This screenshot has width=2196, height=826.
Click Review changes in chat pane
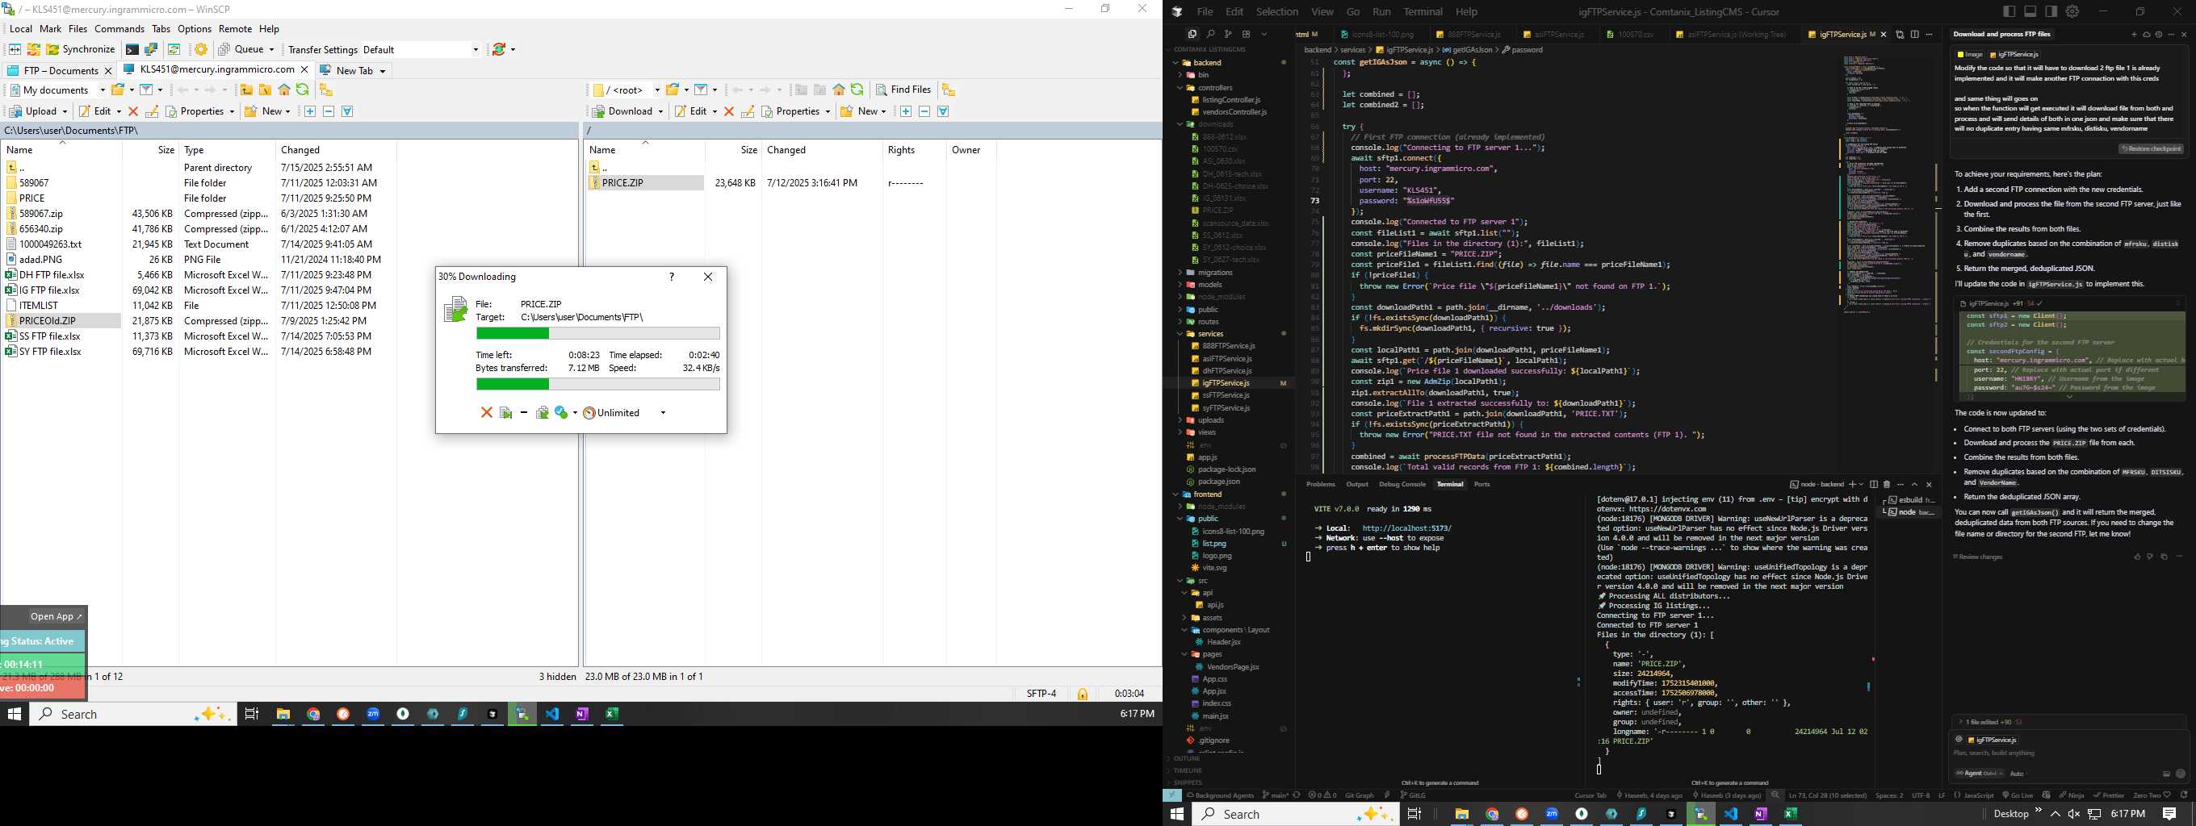[1978, 557]
